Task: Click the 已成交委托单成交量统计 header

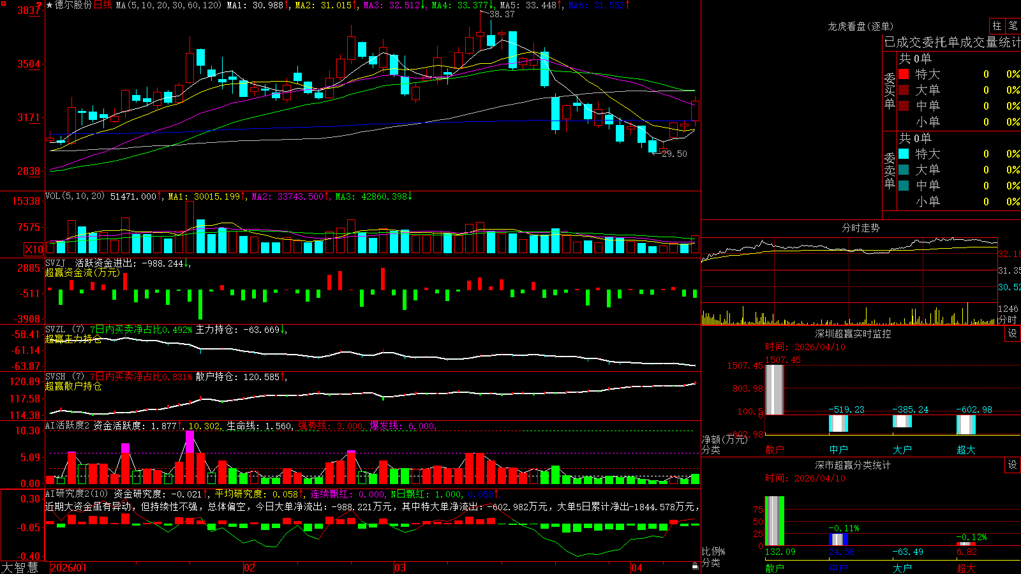Action: (952, 42)
